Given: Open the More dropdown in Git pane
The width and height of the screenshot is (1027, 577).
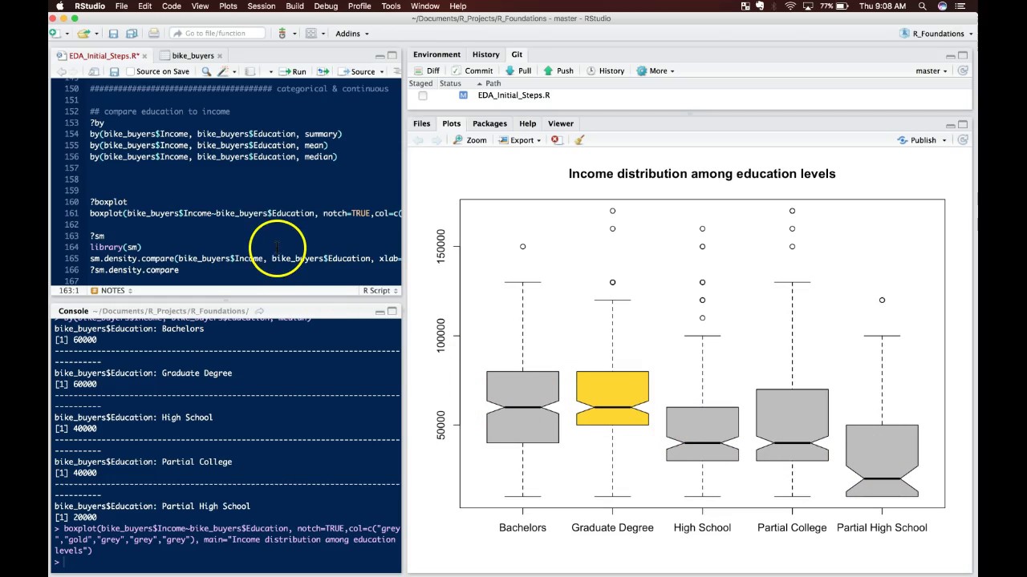Looking at the screenshot, I should (655, 71).
